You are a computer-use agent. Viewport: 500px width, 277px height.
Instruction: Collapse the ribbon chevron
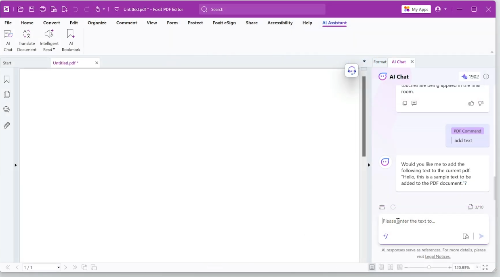coord(492,52)
